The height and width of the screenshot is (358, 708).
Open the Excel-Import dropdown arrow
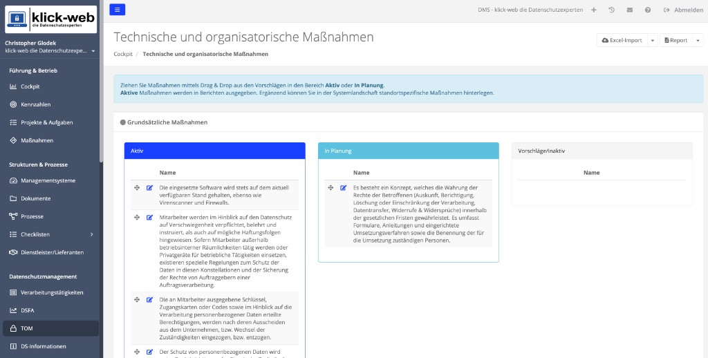(x=653, y=40)
